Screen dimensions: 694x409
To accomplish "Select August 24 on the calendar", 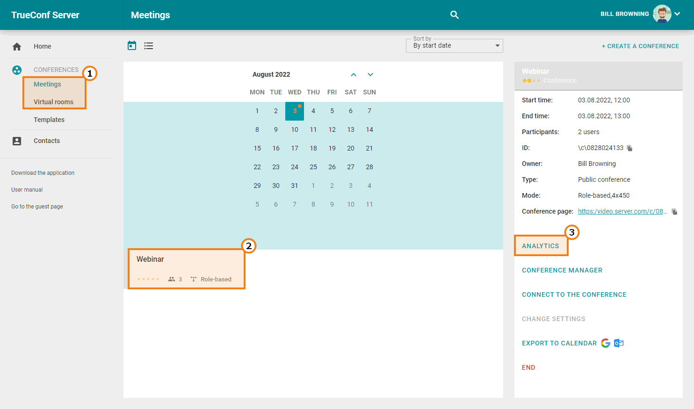I will point(295,167).
